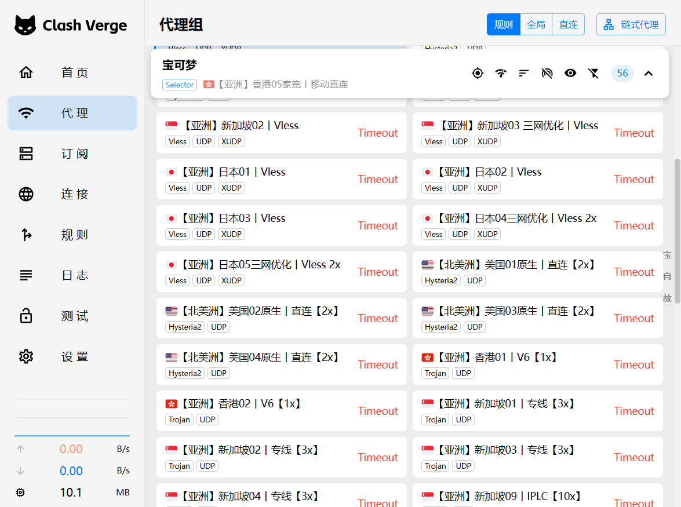
Task: Select proxy 新加坡03 三网优化 | Vless
Action: [x=538, y=133]
